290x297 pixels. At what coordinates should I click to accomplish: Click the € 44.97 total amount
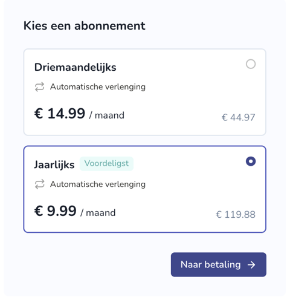click(239, 117)
